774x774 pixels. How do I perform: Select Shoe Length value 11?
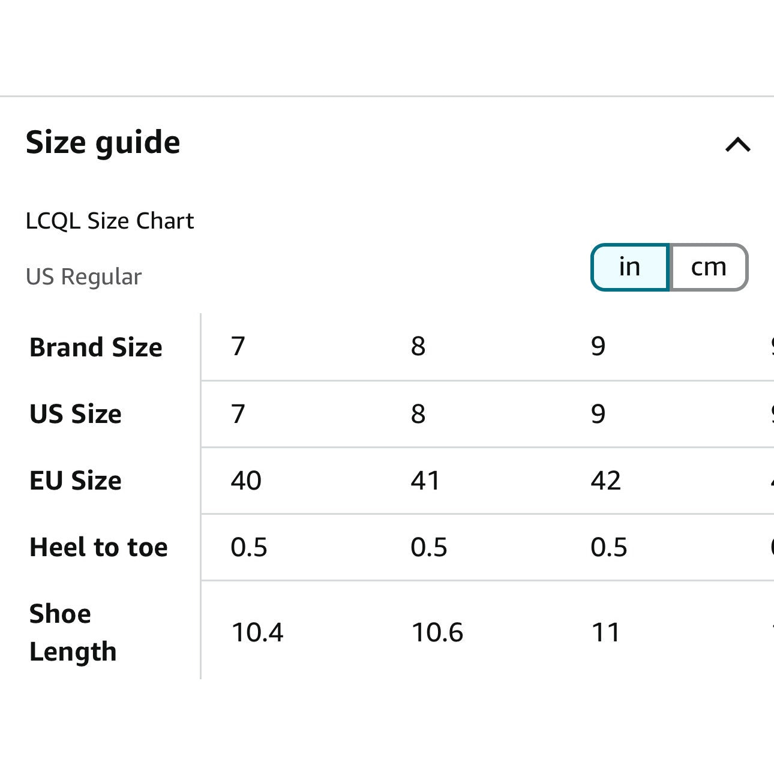click(x=606, y=632)
